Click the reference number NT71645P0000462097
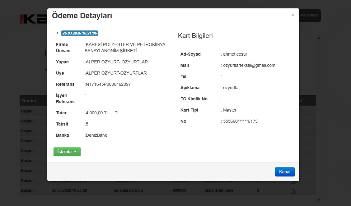351x206 pixels. [108, 84]
